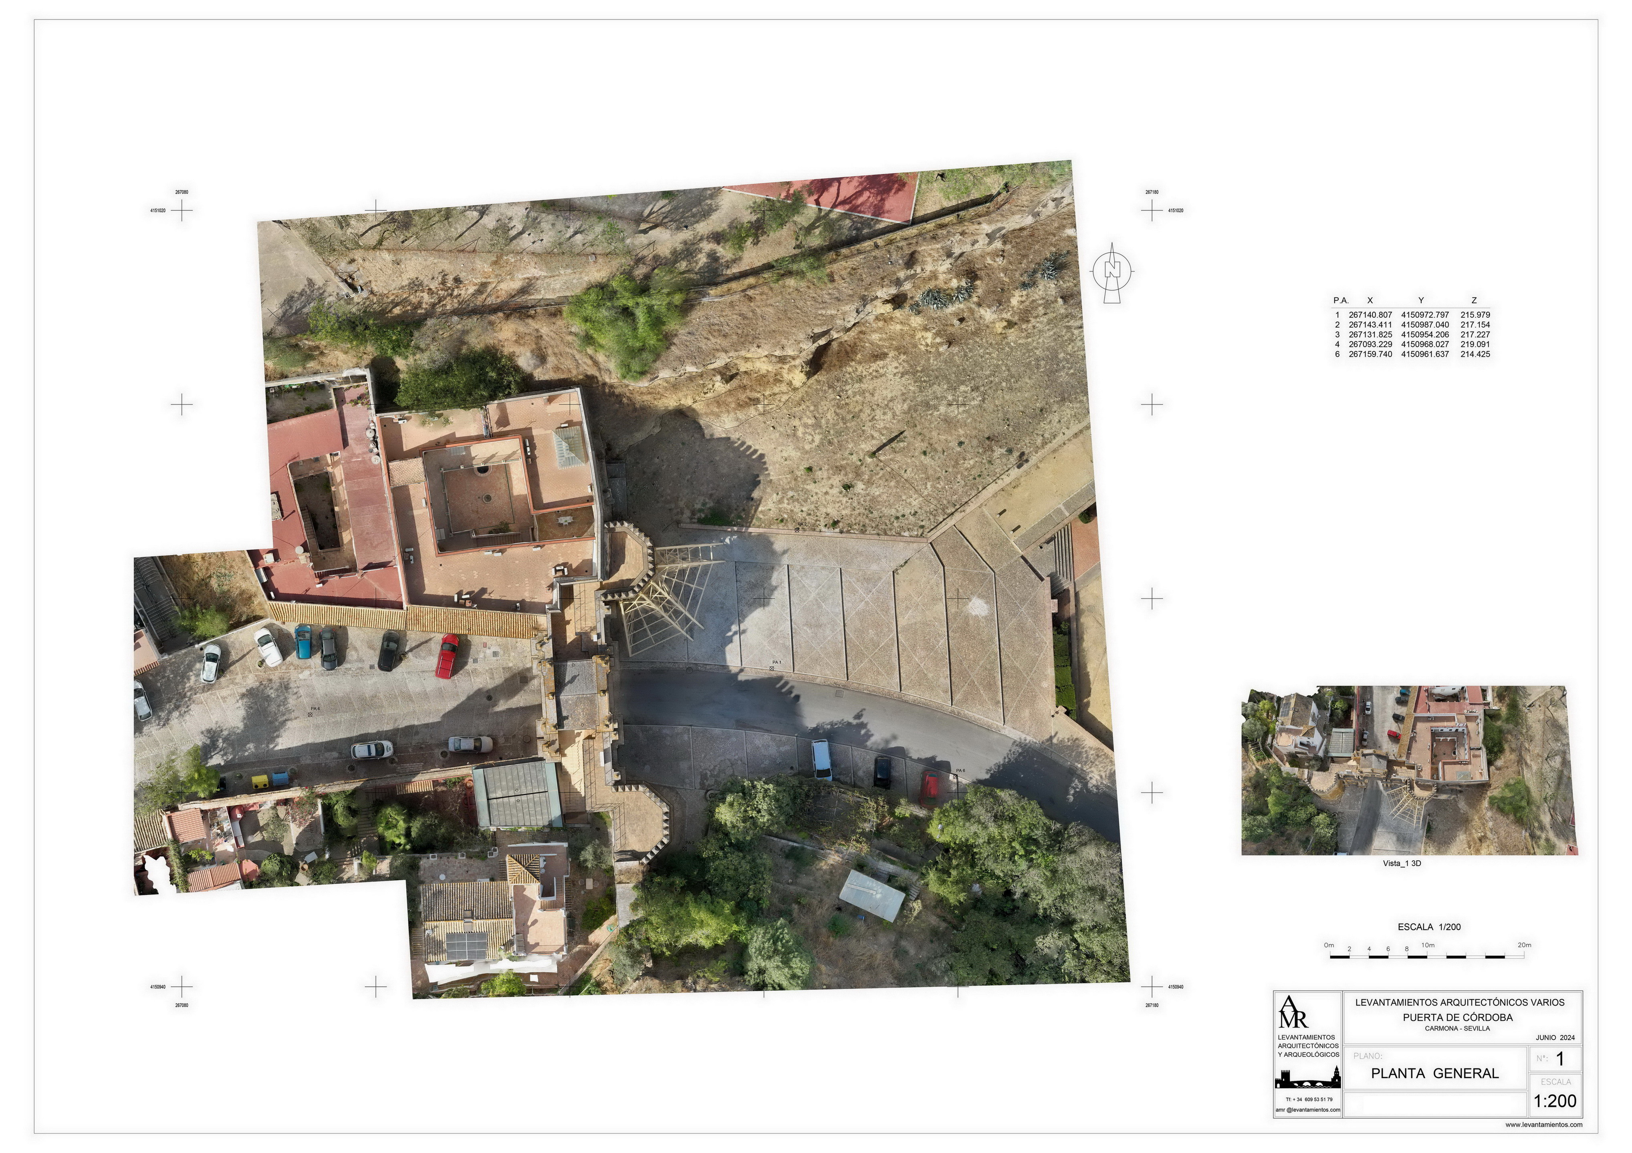Select row 6 in the P.A. coordinate table
Screen dimensions: 1632x1153
(1412, 354)
